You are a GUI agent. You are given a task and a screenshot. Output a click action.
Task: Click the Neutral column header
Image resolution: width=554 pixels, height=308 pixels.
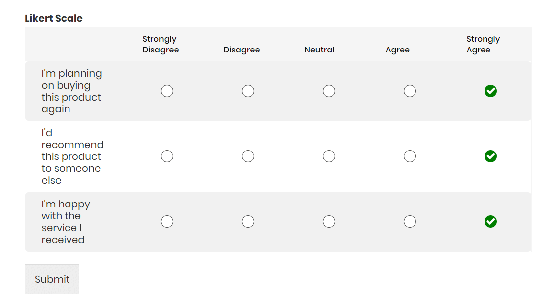point(319,50)
